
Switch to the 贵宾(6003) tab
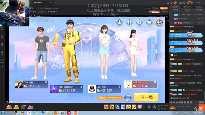(x=187, y=7)
